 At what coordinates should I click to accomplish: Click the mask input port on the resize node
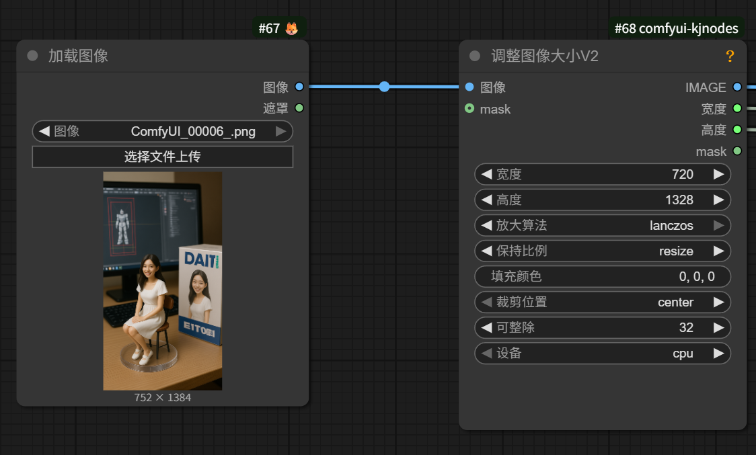pos(469,108)
